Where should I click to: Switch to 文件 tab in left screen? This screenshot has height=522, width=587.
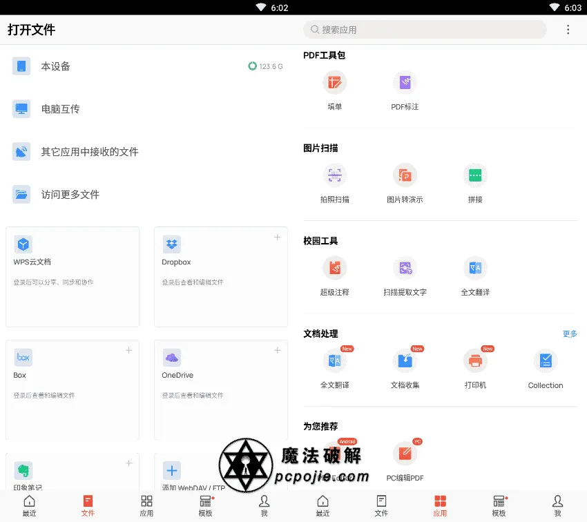click(88, 506)
